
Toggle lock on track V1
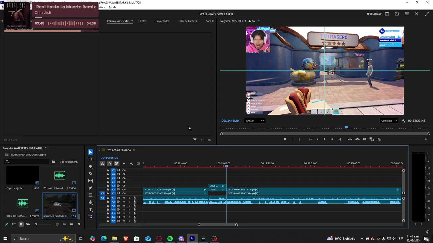[x=108, y=194]
